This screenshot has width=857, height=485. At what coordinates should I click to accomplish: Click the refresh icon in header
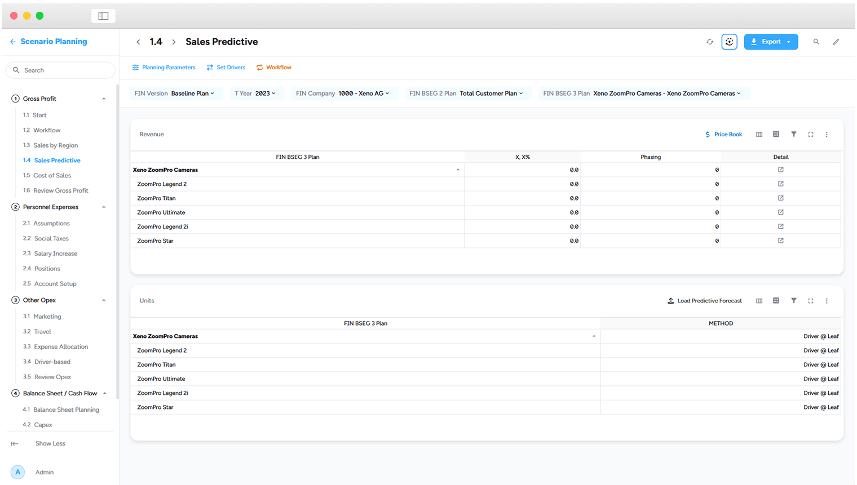[710, 42]
